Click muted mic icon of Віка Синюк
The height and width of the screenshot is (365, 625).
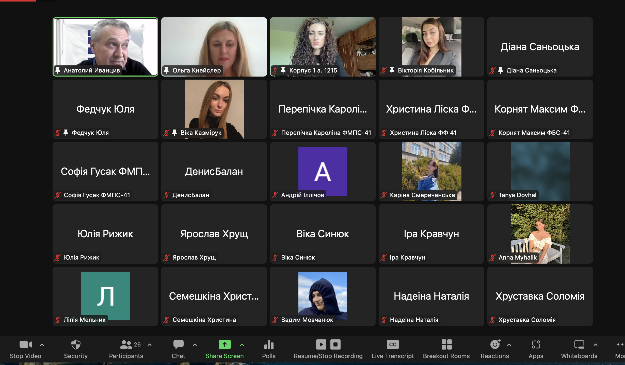275,257
